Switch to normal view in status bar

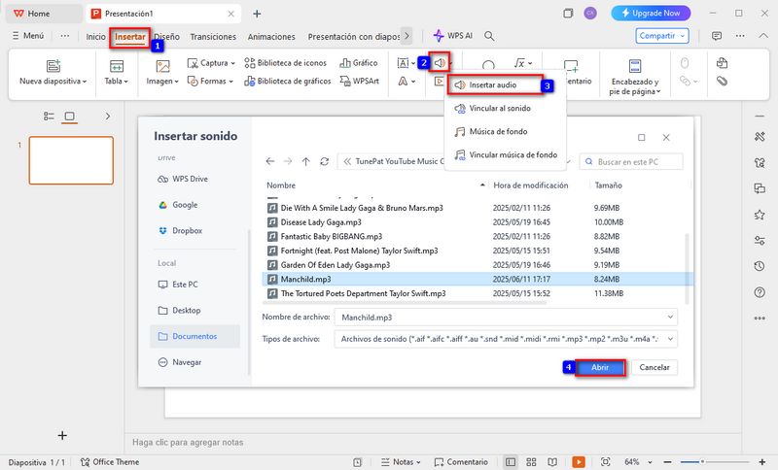tap(510, 461)
